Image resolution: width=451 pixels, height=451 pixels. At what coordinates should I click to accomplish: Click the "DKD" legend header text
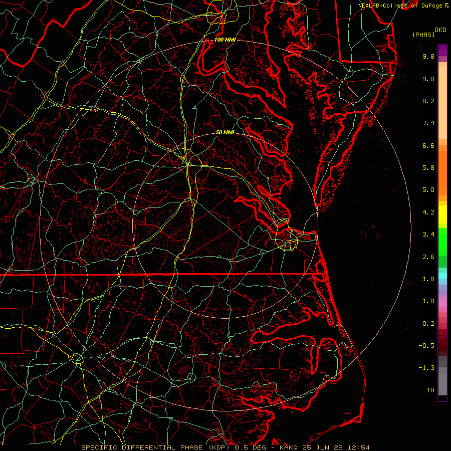click(x=440, y=30)
